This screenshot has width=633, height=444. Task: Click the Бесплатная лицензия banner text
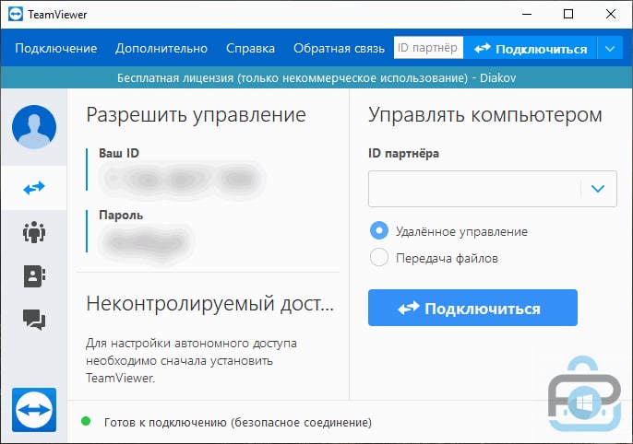[316, 77]
